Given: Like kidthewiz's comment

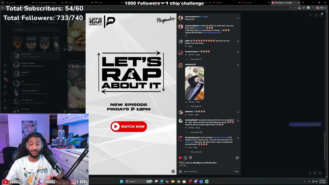Looking at the screenshot, I should [238, 112].
